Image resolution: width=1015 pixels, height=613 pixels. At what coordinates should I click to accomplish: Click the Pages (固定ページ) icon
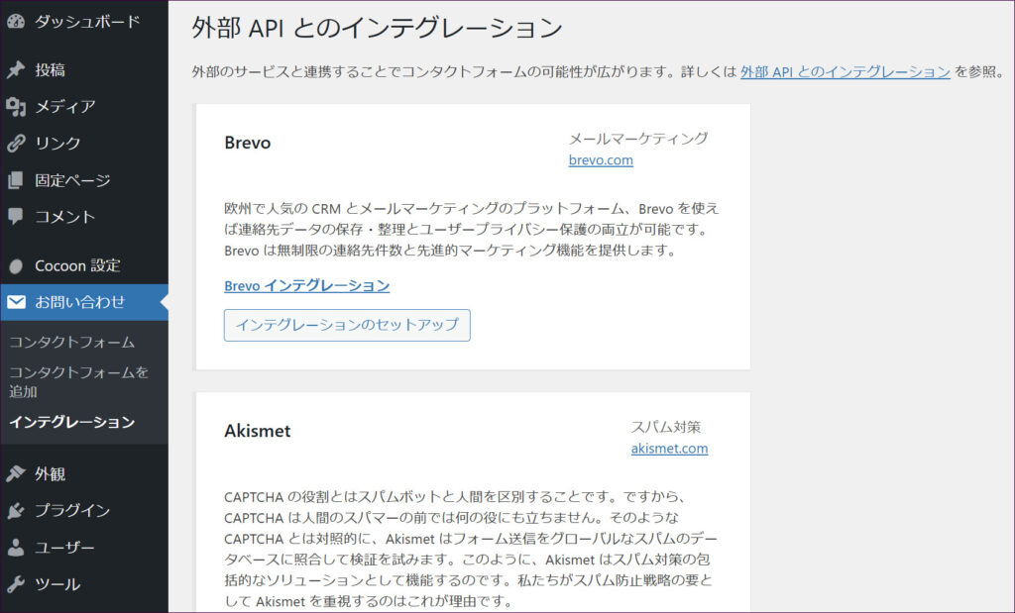16,180
